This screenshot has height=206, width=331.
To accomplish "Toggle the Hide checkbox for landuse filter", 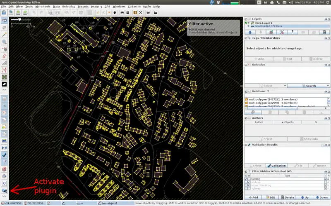I will pos(249,183).
